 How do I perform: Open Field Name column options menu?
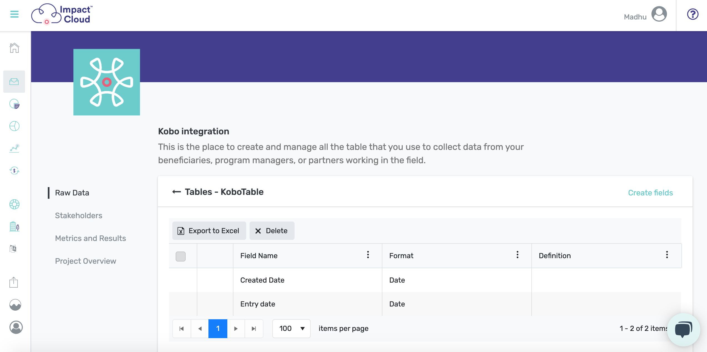click(x=368, y=255)
